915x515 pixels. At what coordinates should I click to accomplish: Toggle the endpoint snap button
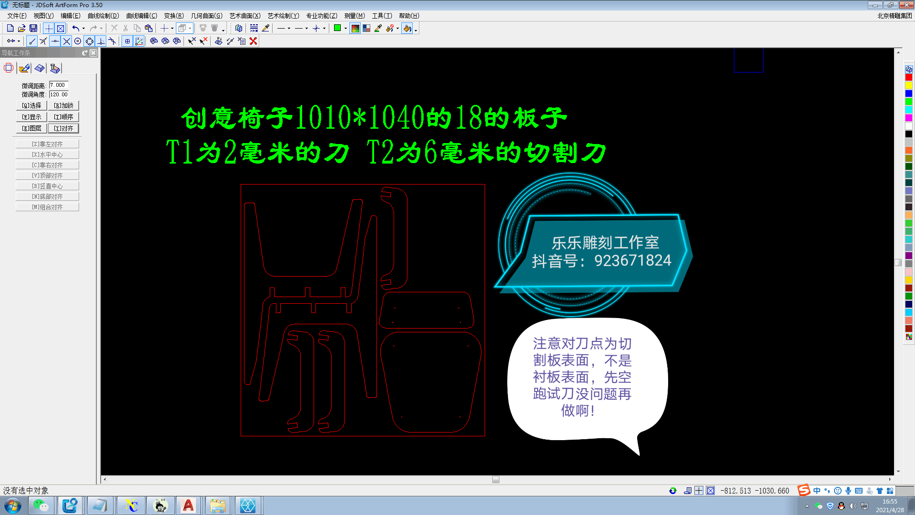(x=32, y=41)
